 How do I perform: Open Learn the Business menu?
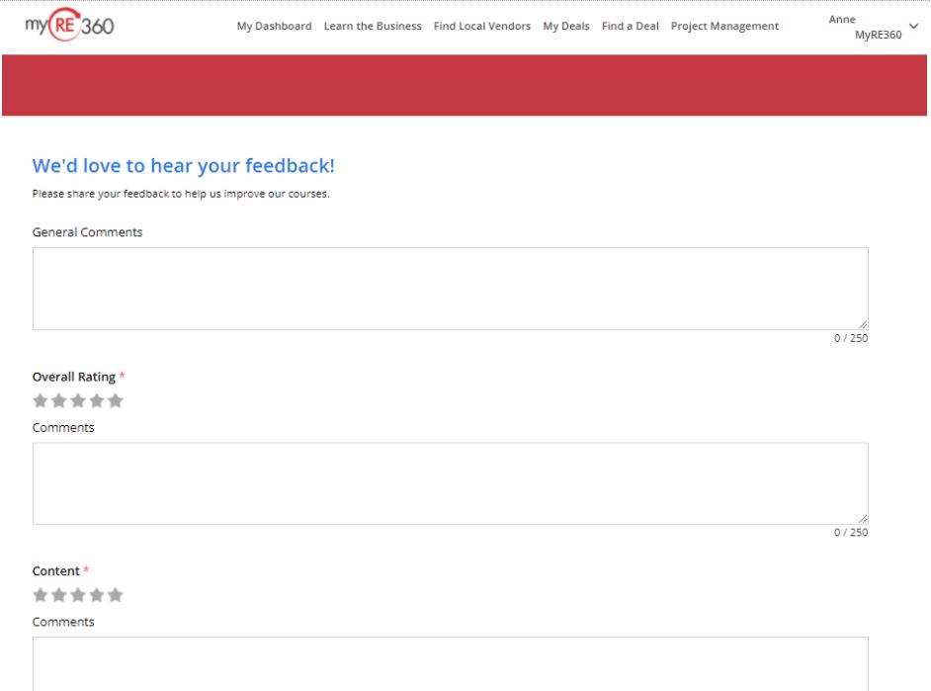[x=373, y=27]
